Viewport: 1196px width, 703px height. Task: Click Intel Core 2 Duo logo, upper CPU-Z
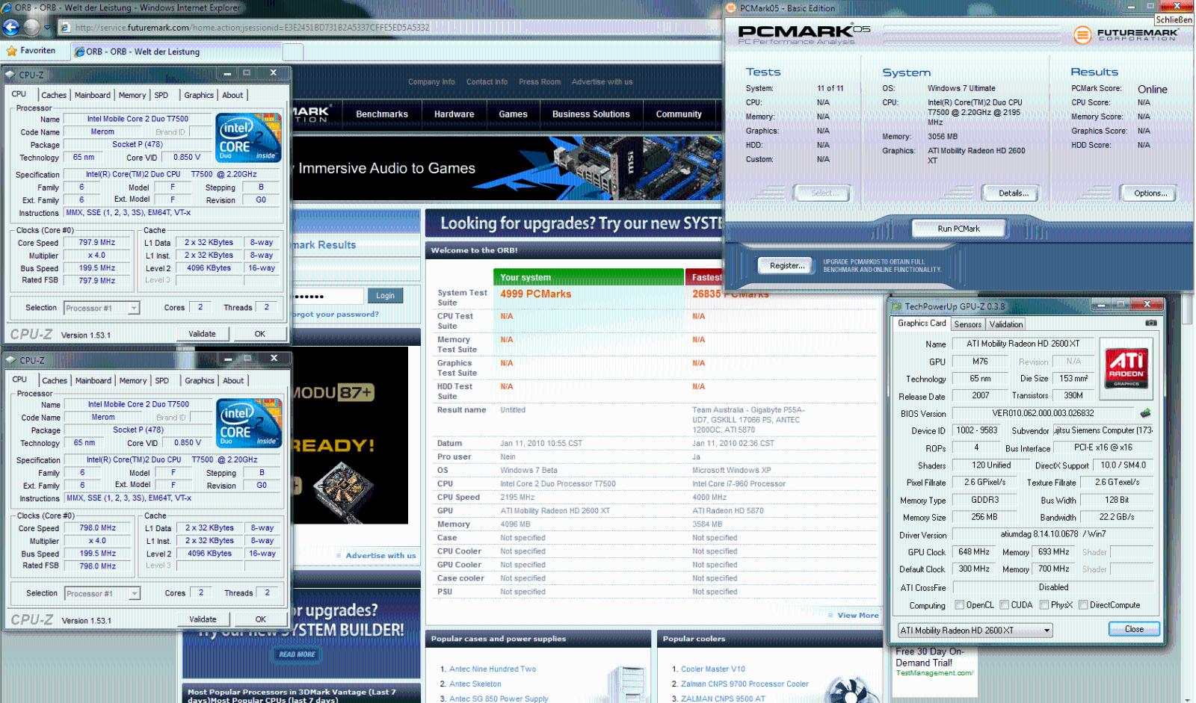pos(248,137)
